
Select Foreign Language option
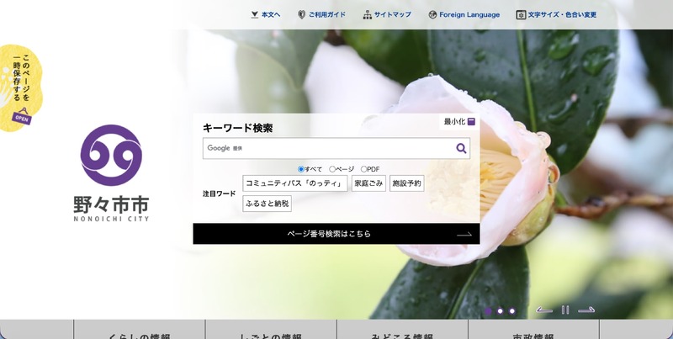pyautogui.click(x=464, y=14)
